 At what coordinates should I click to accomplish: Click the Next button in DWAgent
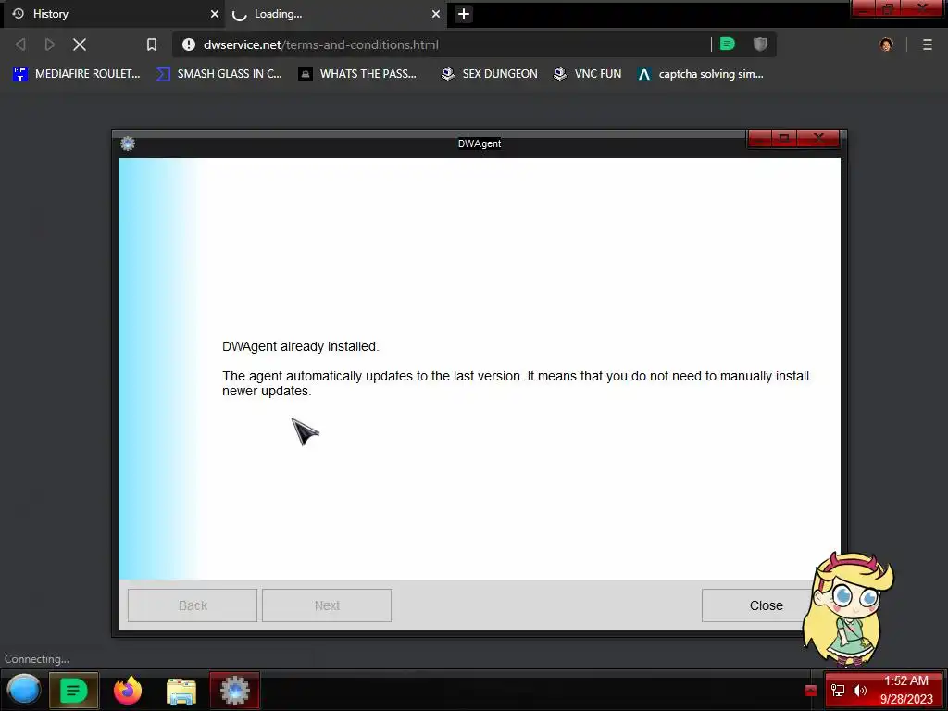pyautogui.click(x=327, y=605)
